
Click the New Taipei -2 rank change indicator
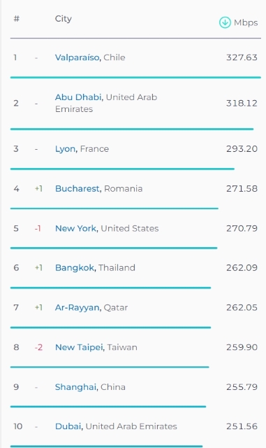tap(38, 347)
